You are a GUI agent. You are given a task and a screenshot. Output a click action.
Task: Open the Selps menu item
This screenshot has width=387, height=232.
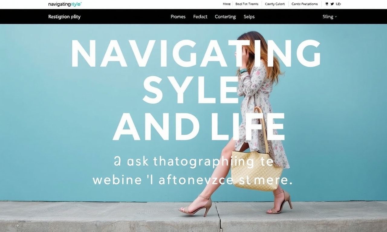(249, 17)
